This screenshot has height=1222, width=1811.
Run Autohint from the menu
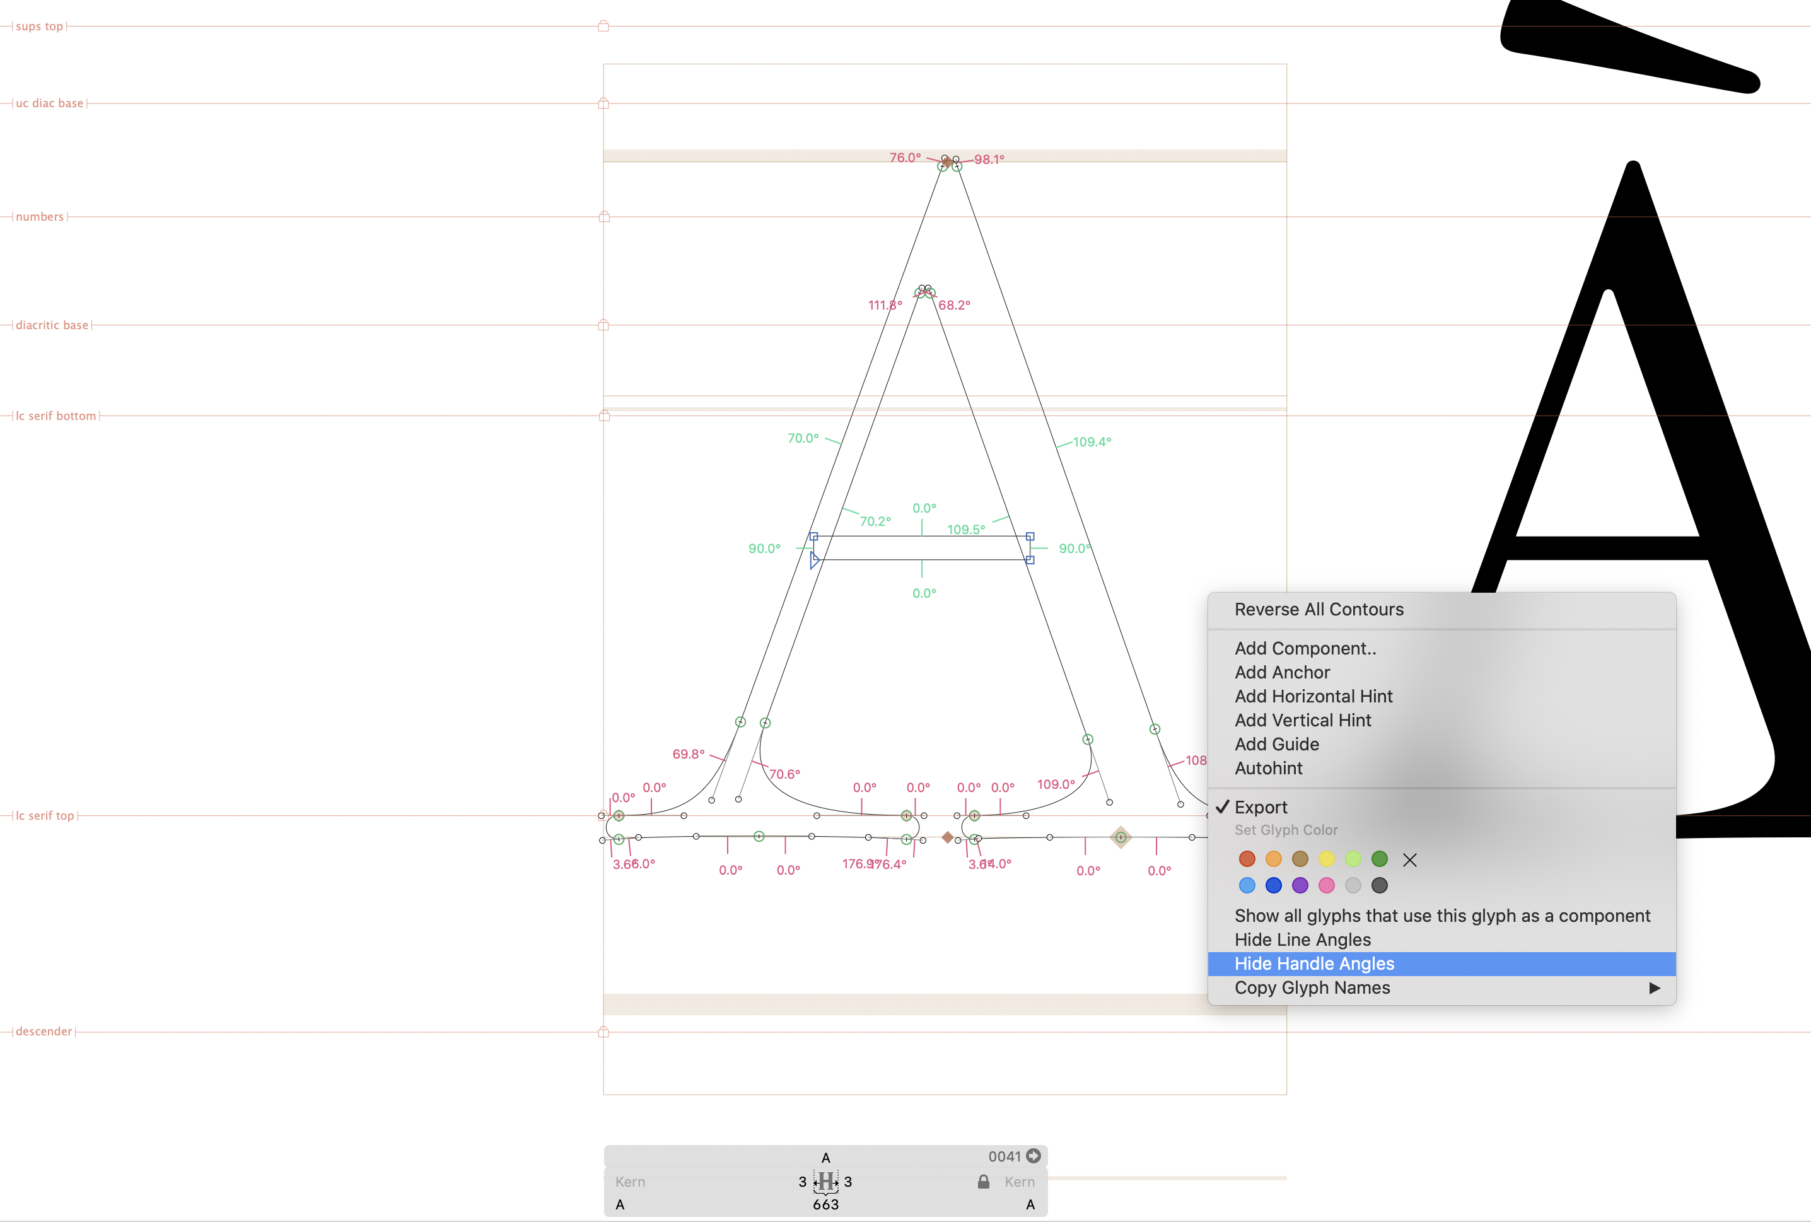(1268, 769)
